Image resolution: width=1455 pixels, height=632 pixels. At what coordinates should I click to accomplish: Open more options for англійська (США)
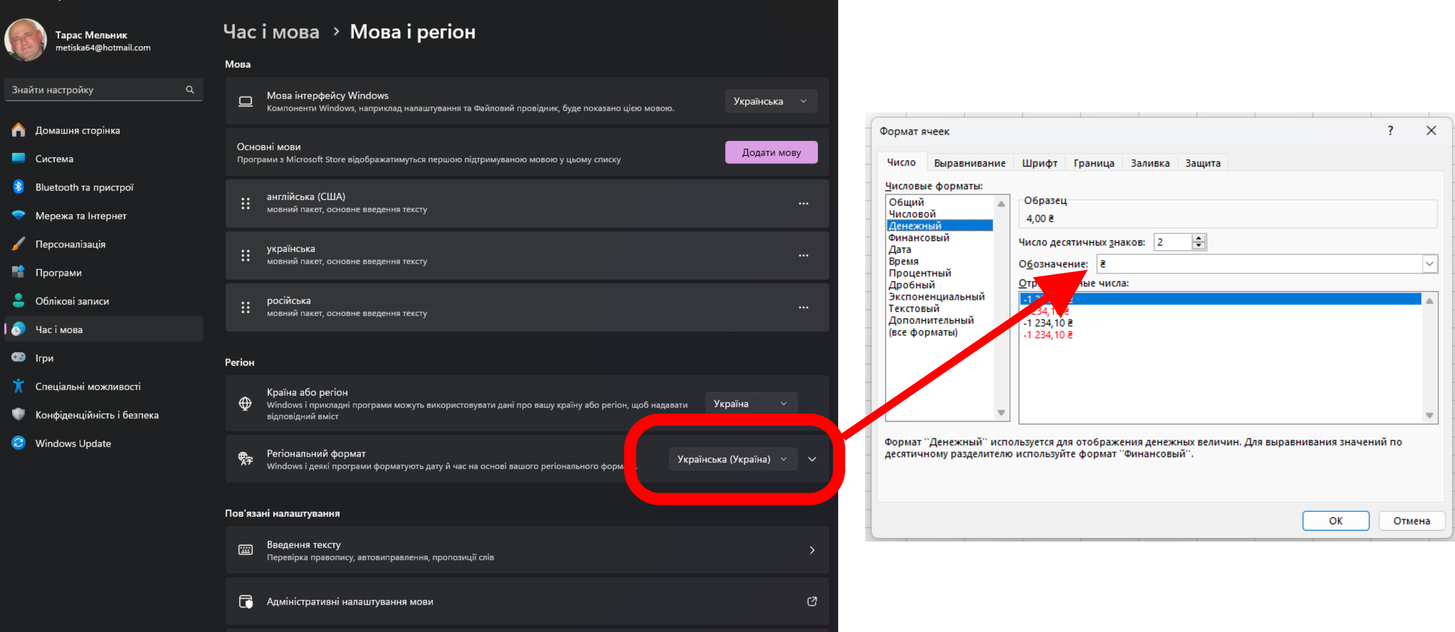[803, 203]
